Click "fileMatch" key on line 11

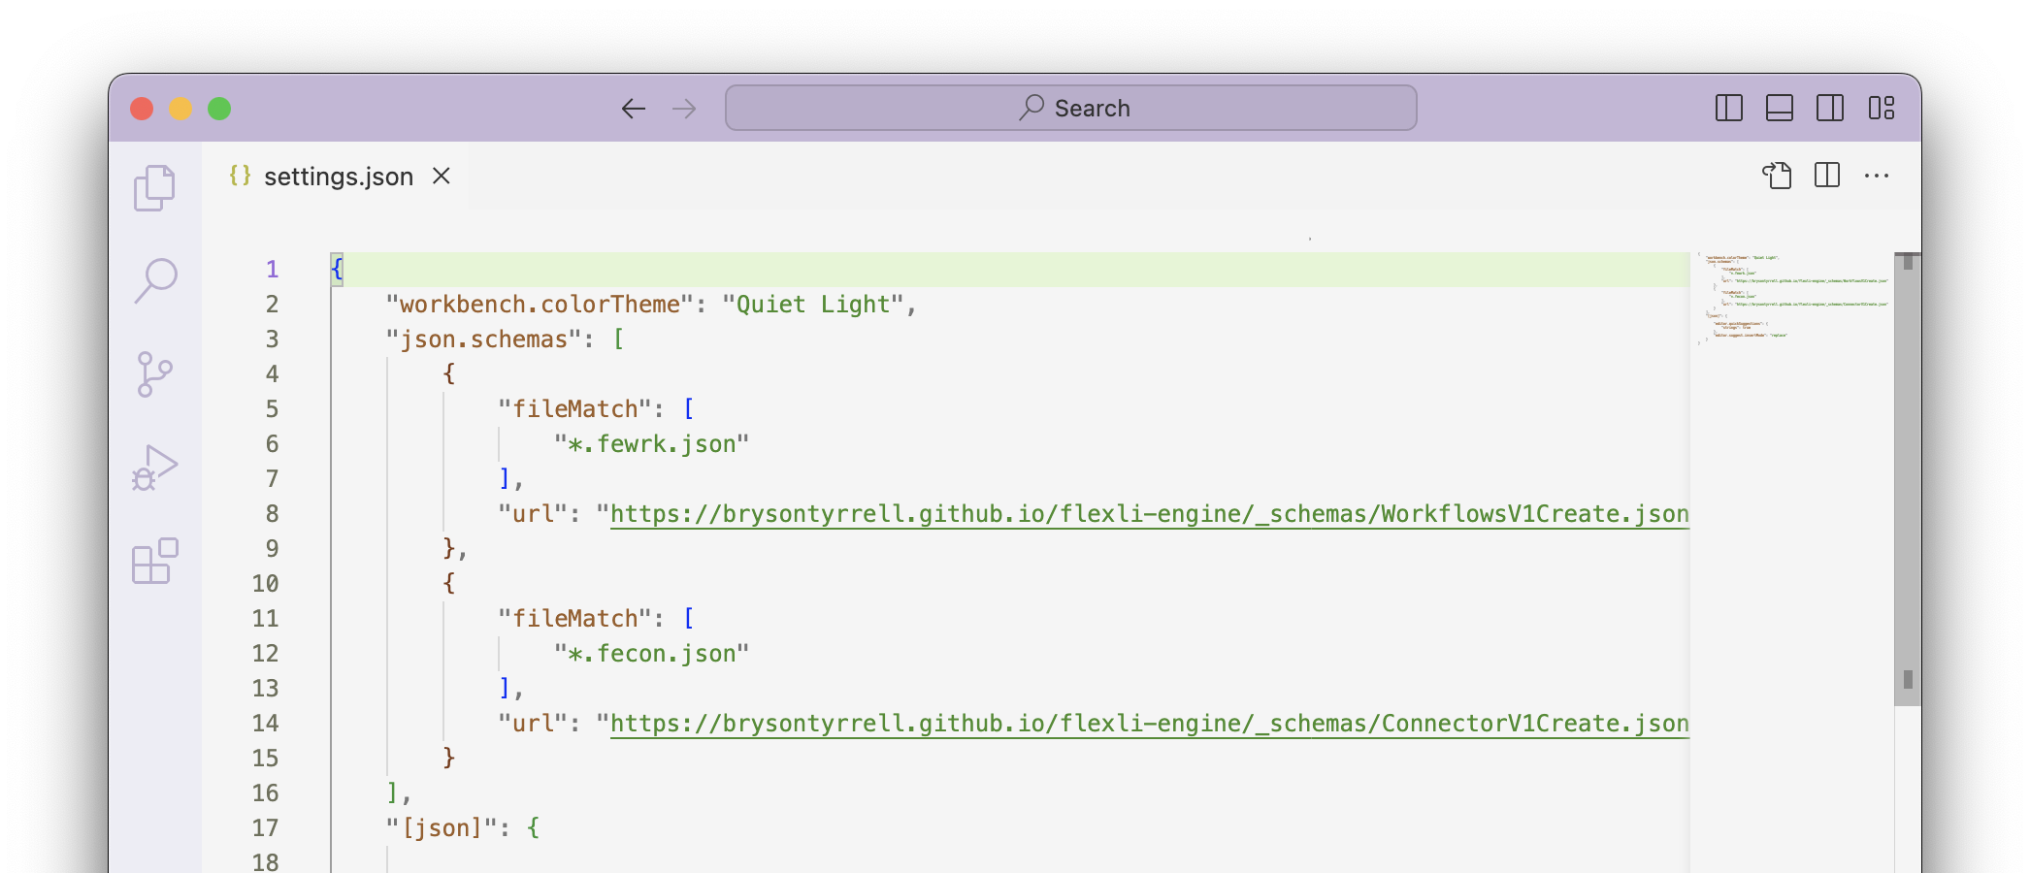coord(574,619)
